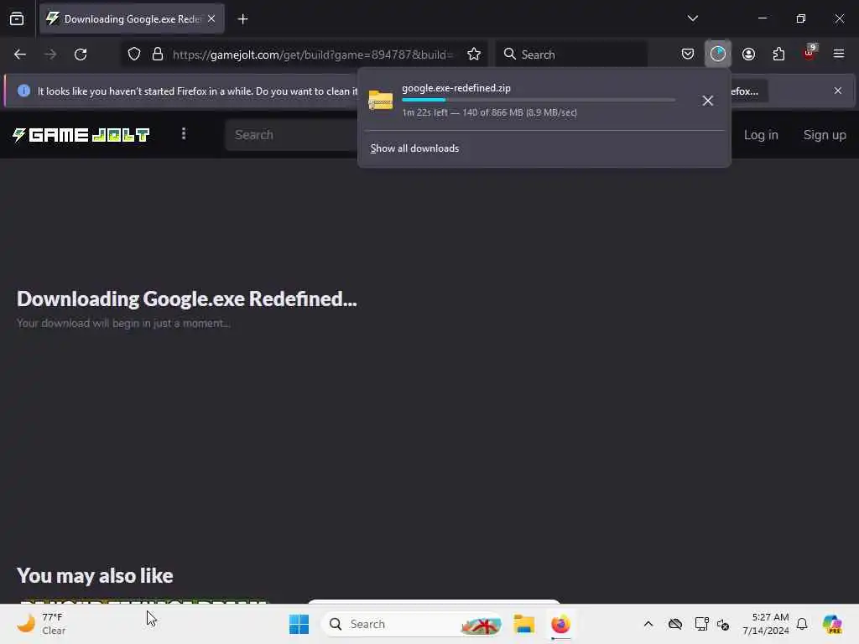
Task: Click Sign up on Game Jolt
Action: pos(824,135)
